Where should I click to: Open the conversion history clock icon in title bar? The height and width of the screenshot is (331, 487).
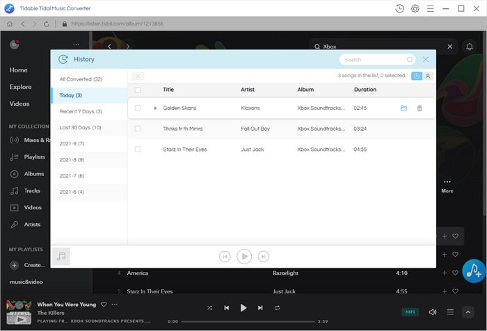tap(399, 8)
